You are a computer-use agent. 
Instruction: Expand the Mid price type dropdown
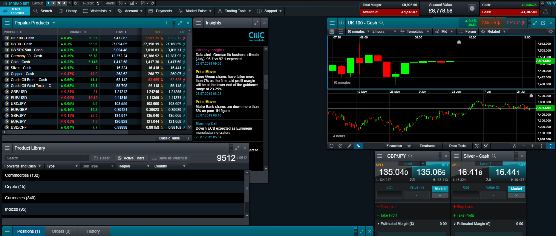point(444,32)
